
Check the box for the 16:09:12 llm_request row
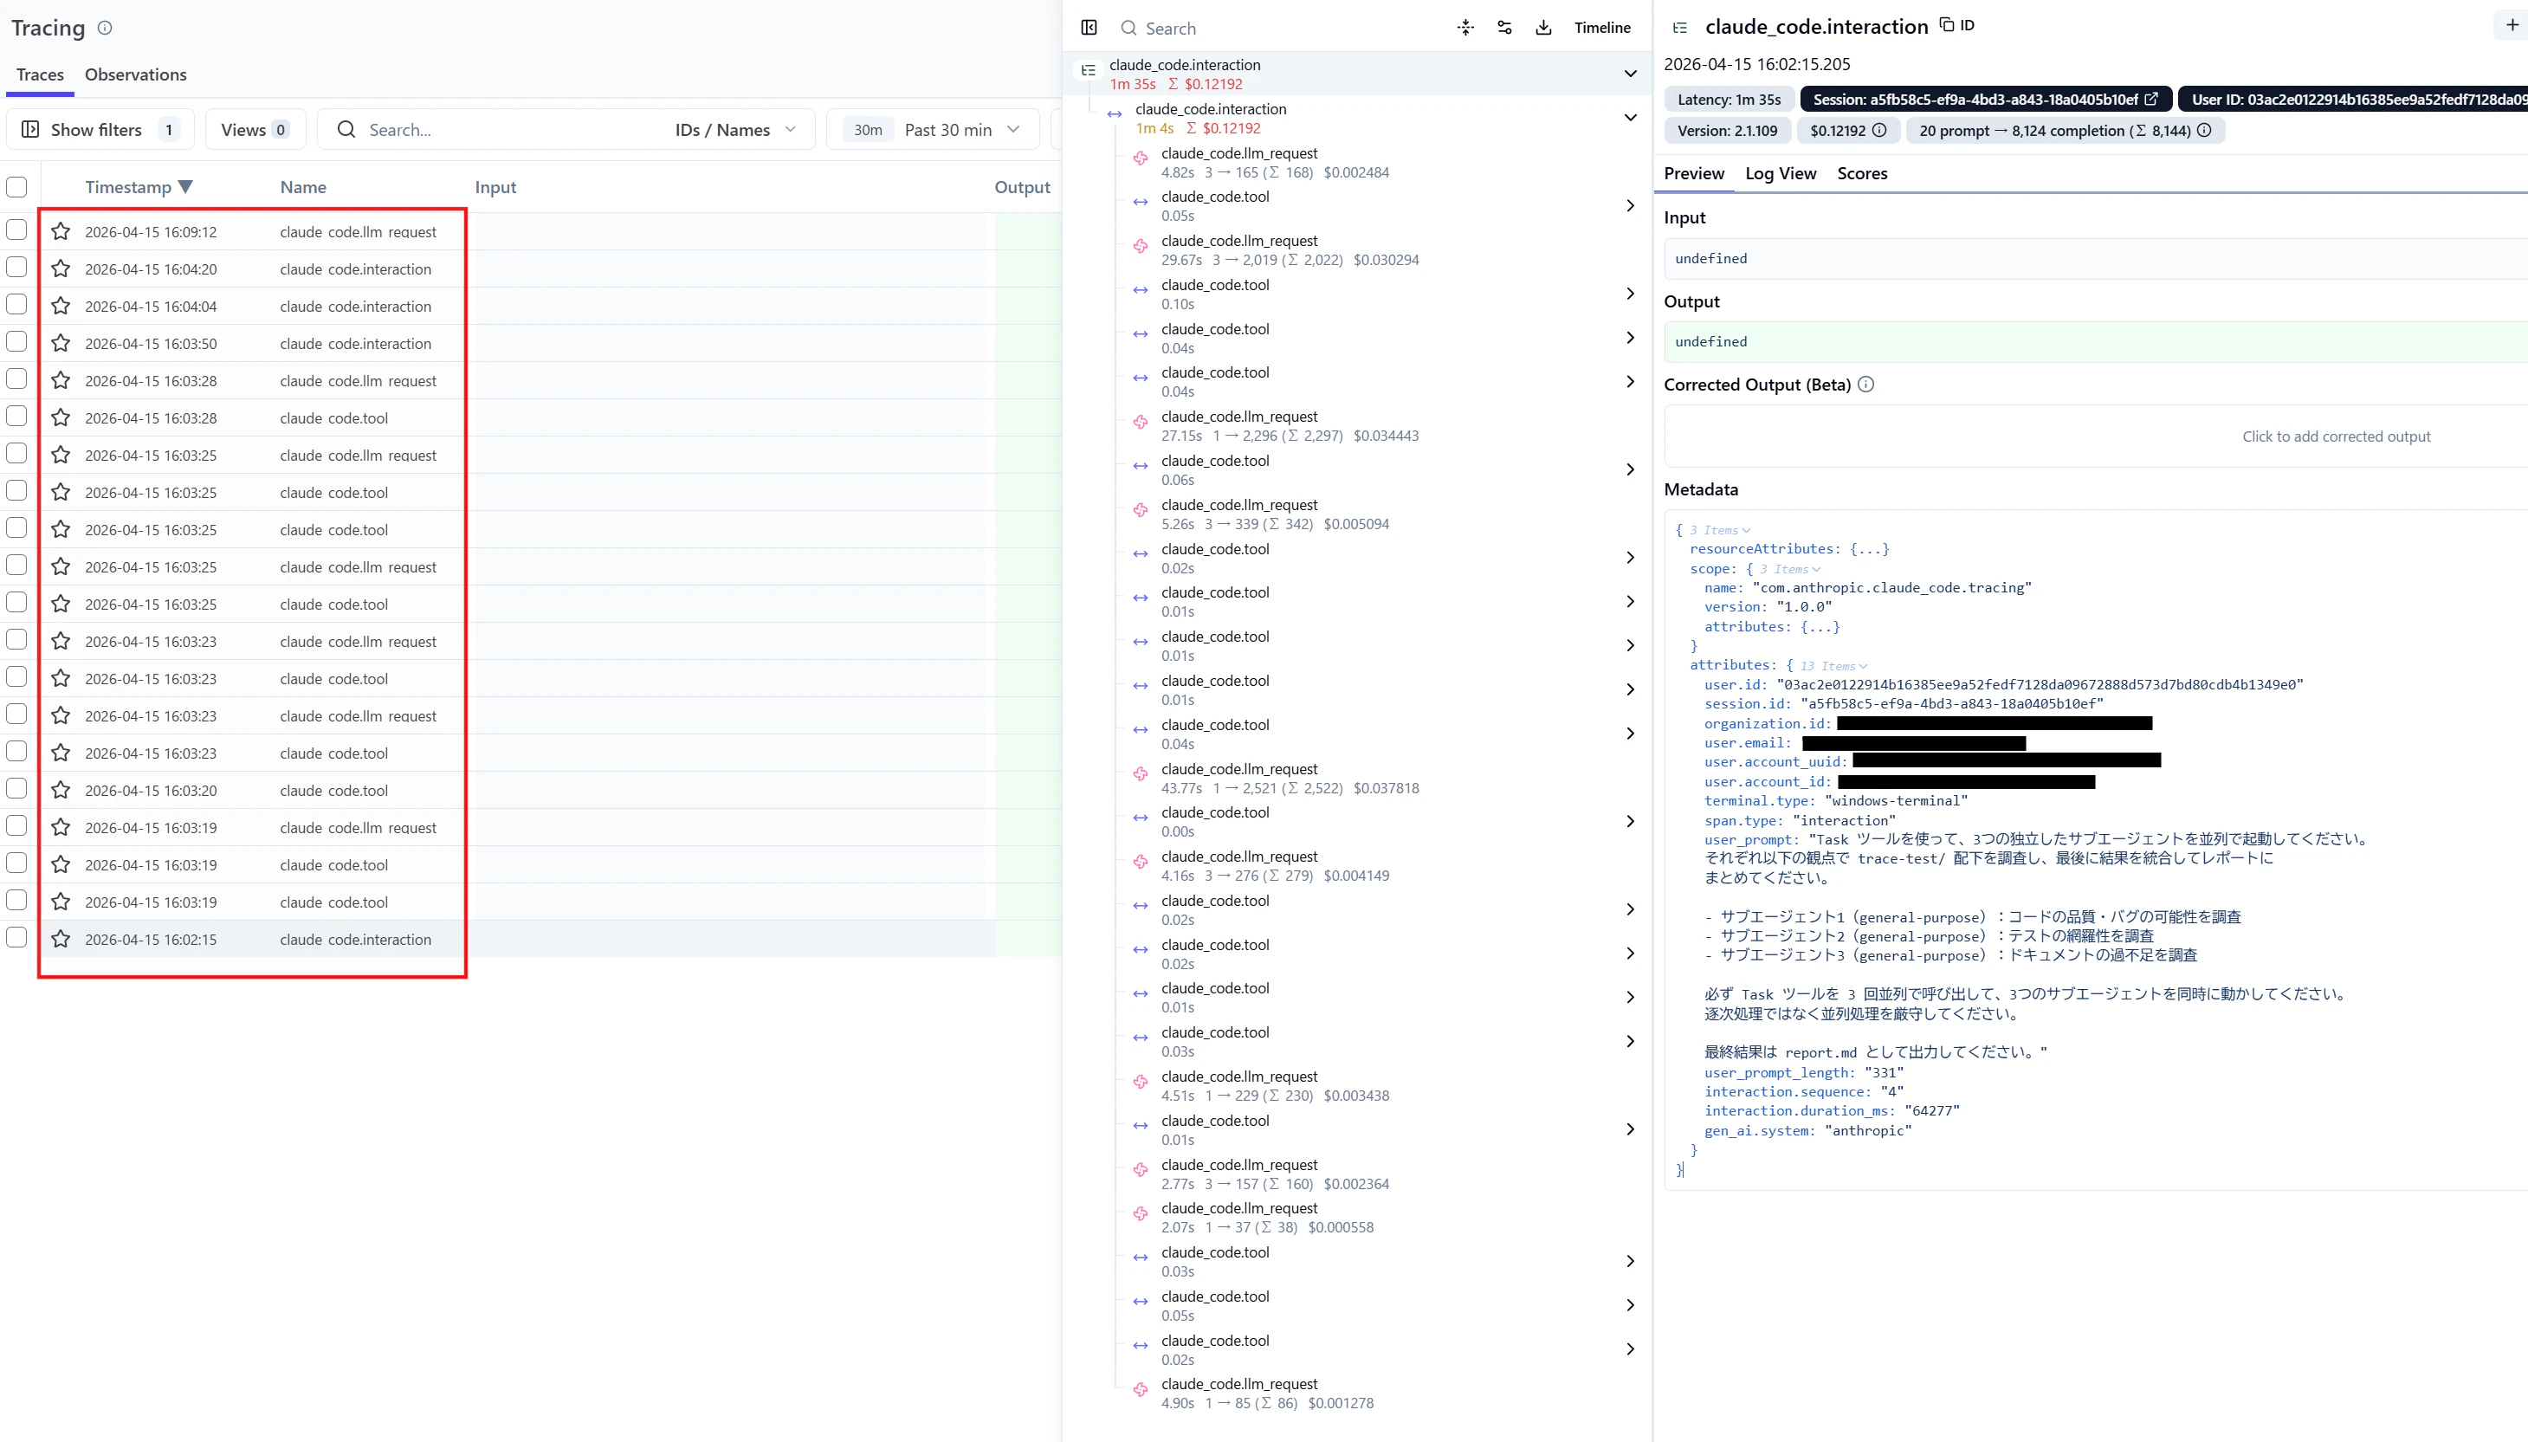click(16, 230)
